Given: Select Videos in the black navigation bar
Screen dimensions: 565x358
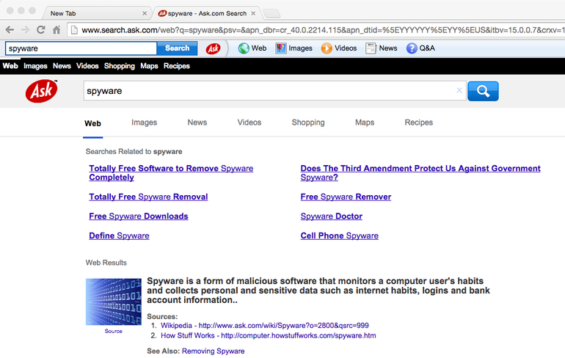Looking at the screenshot, I should (87, 66).
